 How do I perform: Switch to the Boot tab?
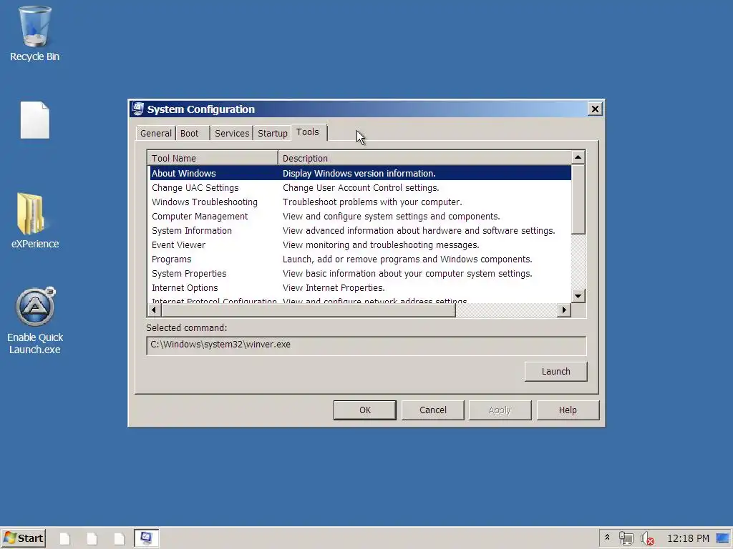[189, 133]
